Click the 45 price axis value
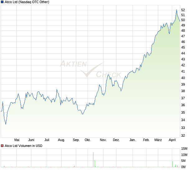This screenshot has height=170, width=193. pos(183,47)
